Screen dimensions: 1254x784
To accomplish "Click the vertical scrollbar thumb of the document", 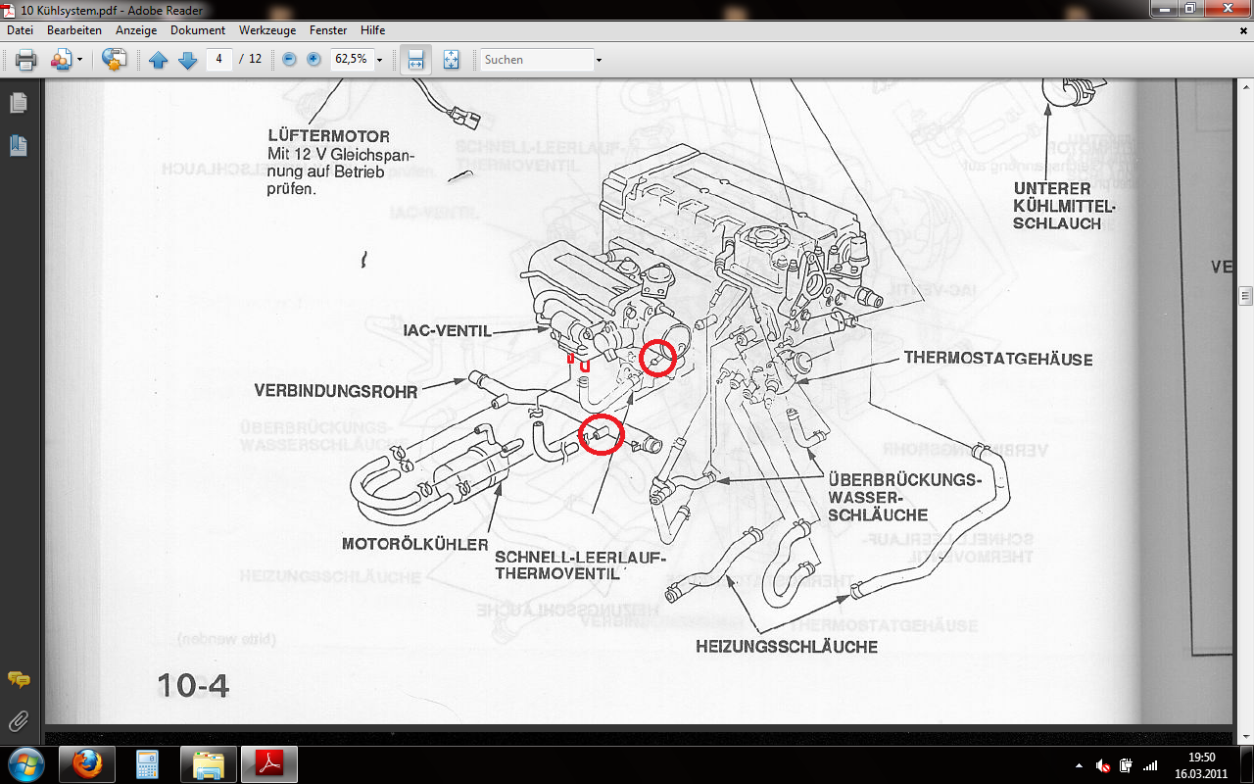I will click(x=1245, y=295).
